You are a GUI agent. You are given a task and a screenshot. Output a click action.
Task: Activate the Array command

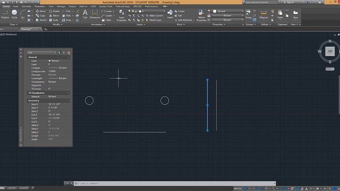click(66, 20)
